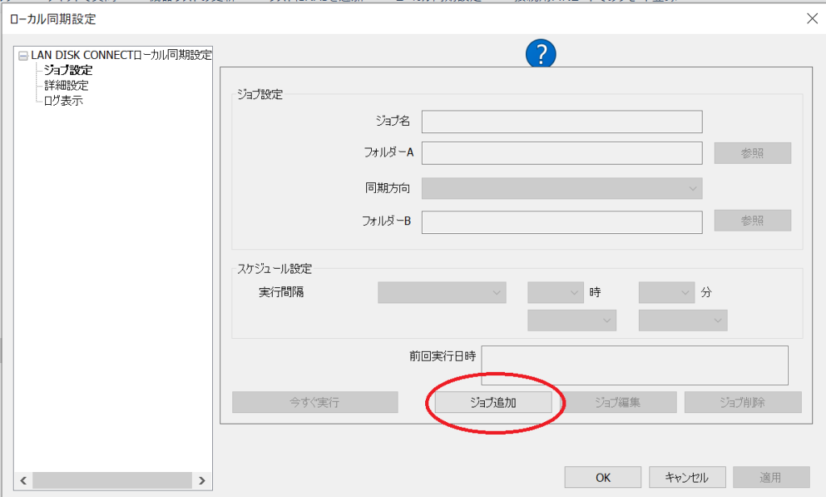826x497 pixels.
Task: Open ログ表示 in the tree
Action: tap(63, 101)
